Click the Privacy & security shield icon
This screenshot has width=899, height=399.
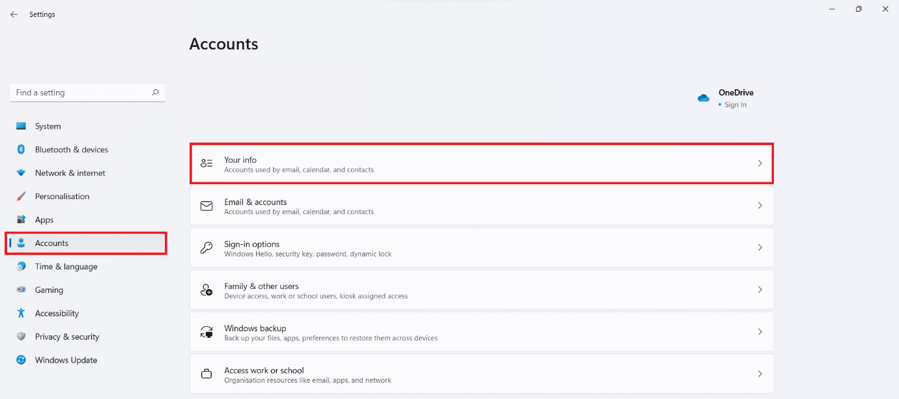[x=21, y=337]
